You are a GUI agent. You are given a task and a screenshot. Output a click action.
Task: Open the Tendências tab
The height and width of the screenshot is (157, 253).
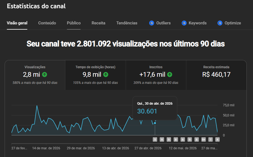pos(127,23)
